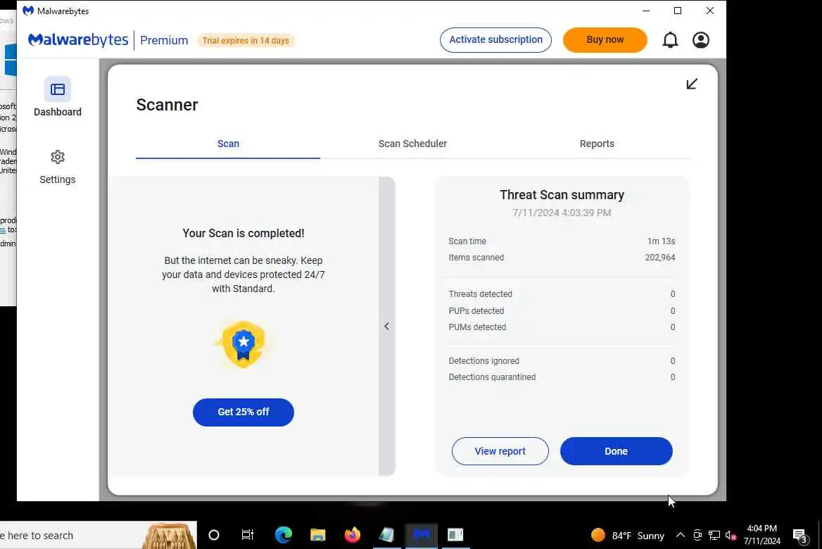Viewport: 822px width, 549px height.
Task: Open the notepad-style app on taskbar
Action: pos(386,535)
